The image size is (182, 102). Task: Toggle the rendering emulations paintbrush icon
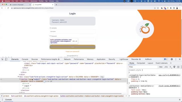pyautogui.click(x=174, y=67)
